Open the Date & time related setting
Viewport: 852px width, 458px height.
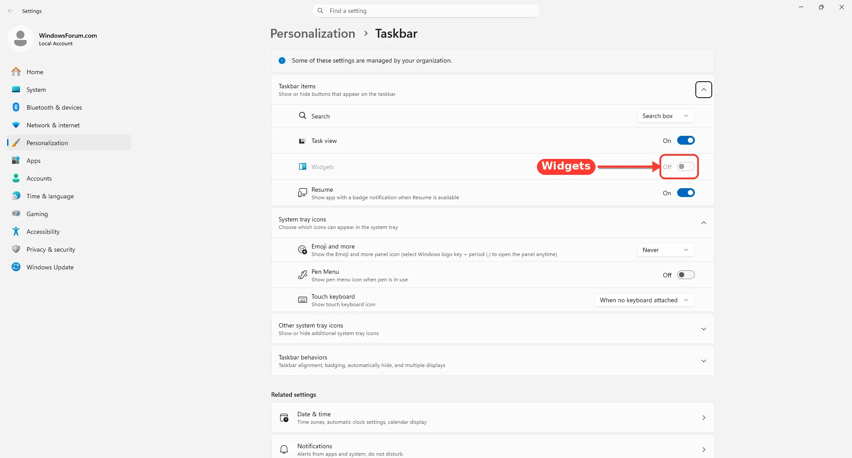click(x=493, y=418)
